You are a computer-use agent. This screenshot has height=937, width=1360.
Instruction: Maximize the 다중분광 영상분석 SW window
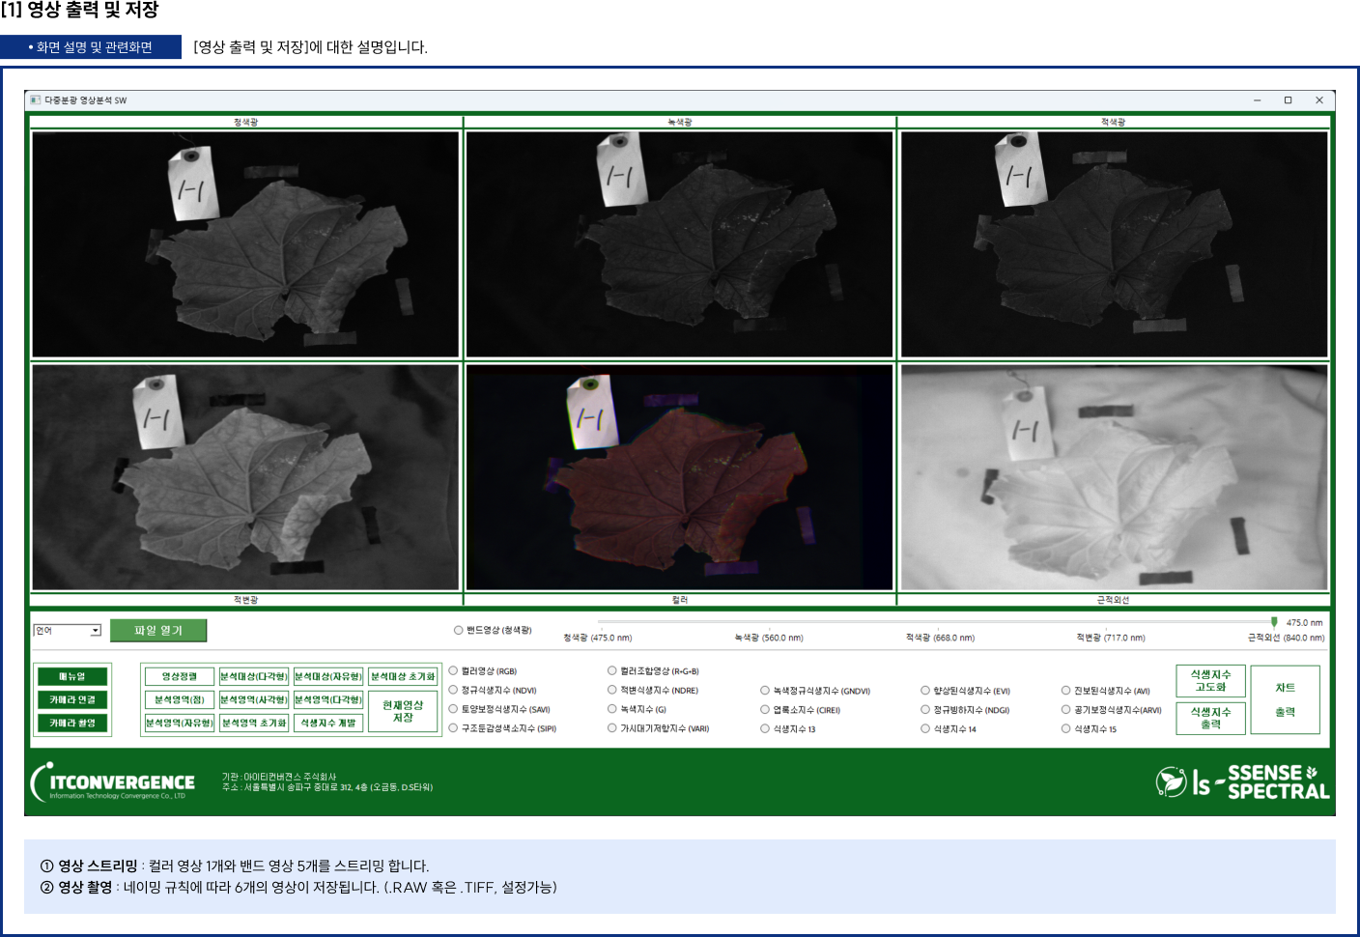tap(1288, 100)
